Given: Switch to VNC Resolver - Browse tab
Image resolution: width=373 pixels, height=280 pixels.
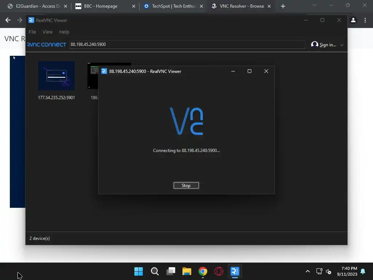Looking at the screenshot, I should point(242,6).
